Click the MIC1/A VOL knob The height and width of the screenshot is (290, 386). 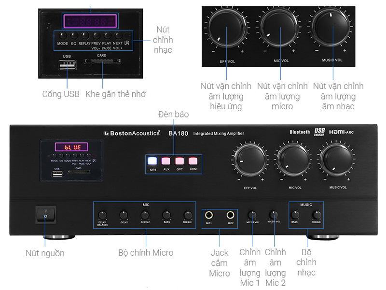coord(252,215)
